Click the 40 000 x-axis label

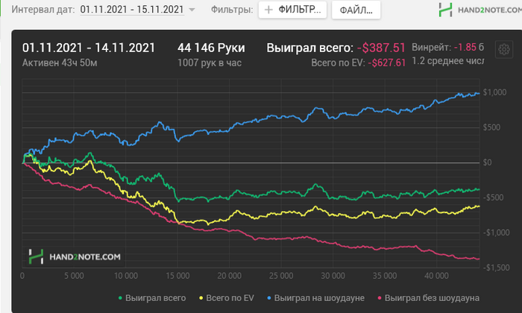[x=436, y=276]
